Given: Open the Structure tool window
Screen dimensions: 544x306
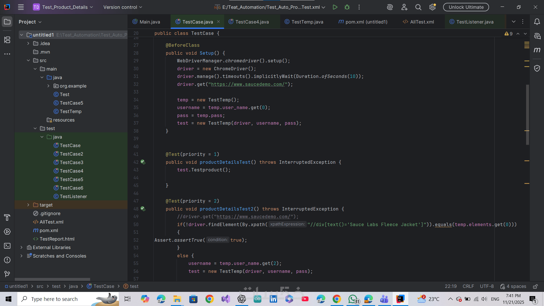Looking at the screenshot, I should click(x=7, y=40).
